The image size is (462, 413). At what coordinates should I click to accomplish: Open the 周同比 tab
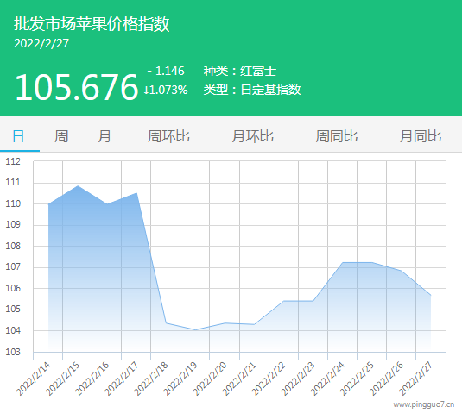pos(337,136)
